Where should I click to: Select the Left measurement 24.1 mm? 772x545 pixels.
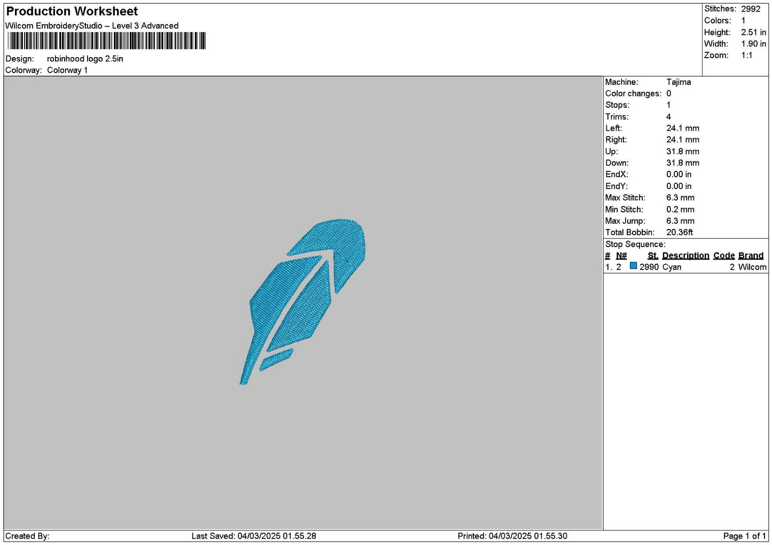[x=683, y=128]
